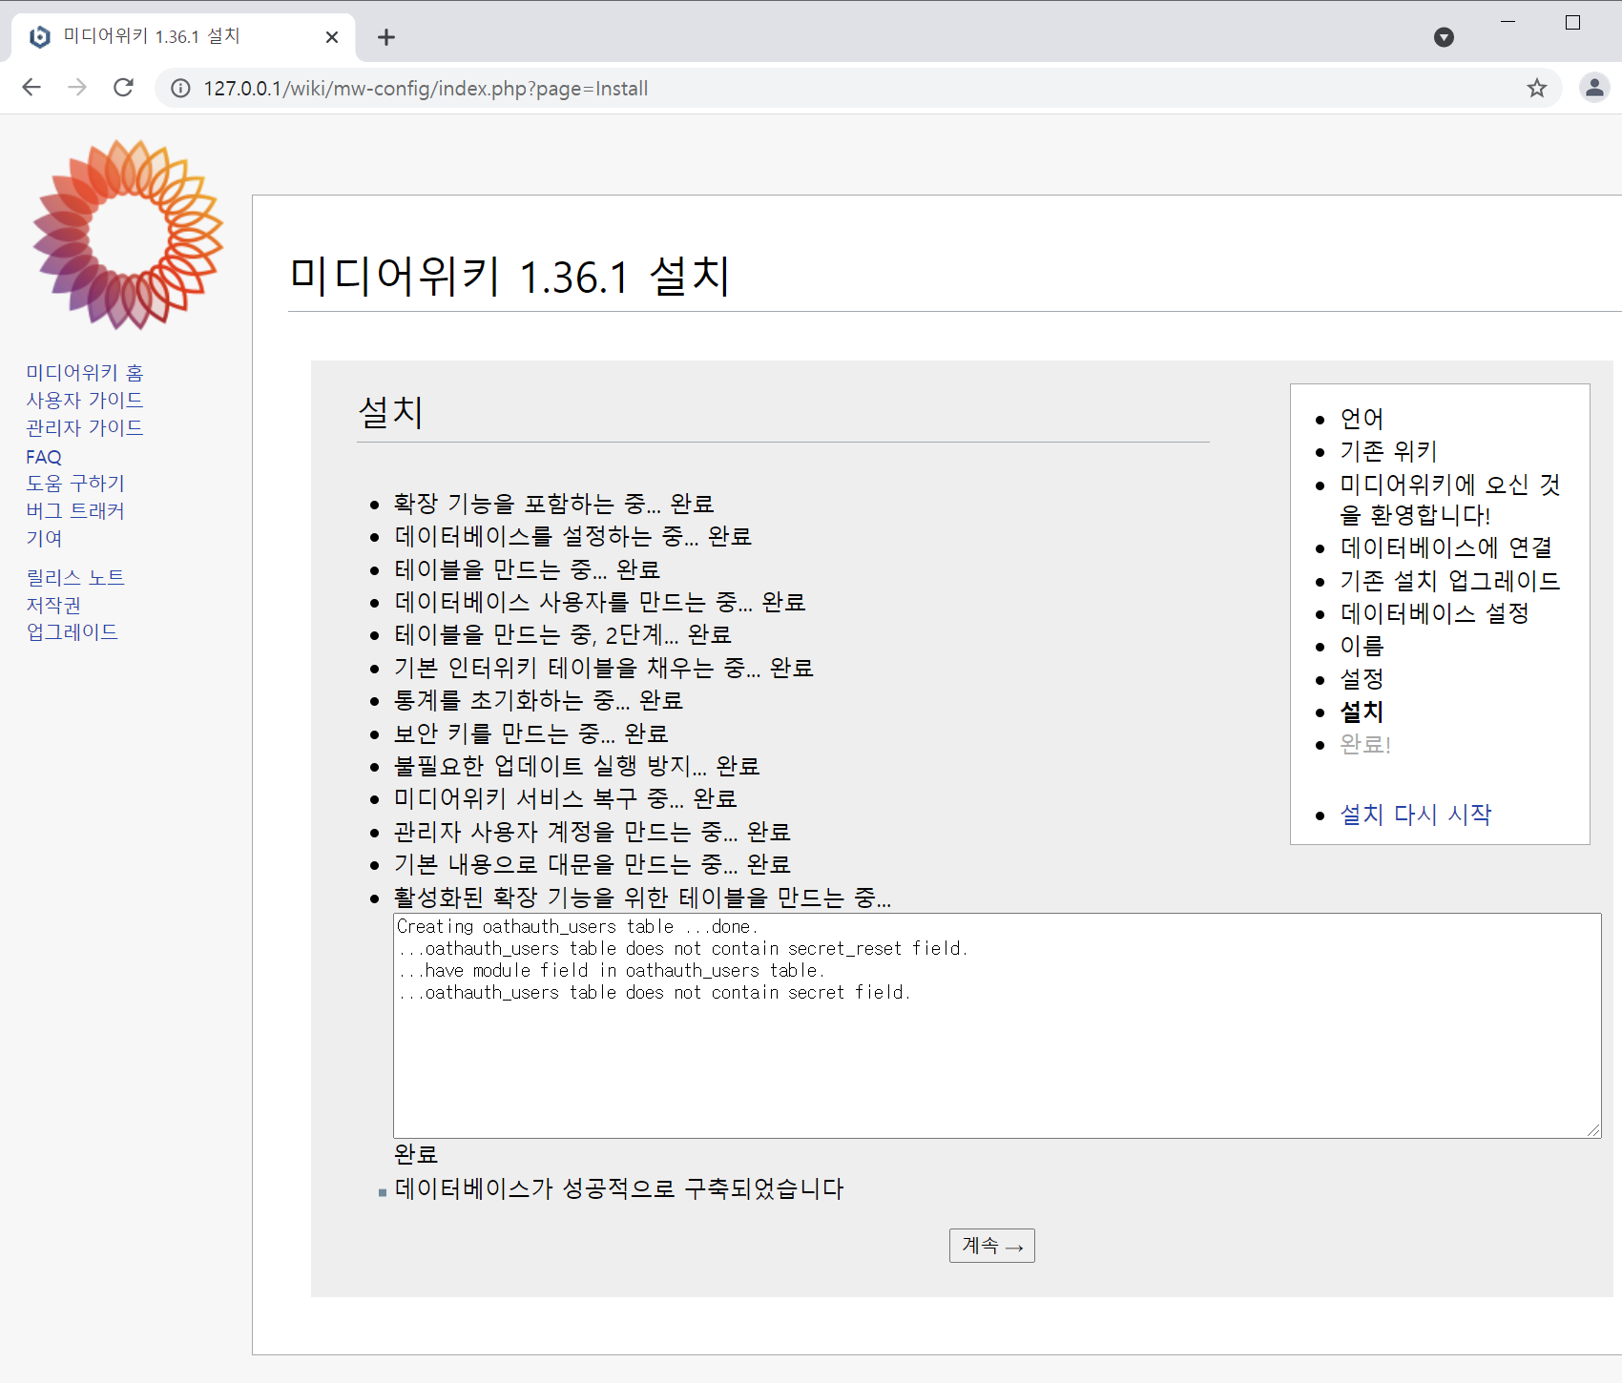Screen dimensions: 1622x1383
Task: Click the 미디어위키 1.36.1 설치 page heading
Action: coord(509,276)
